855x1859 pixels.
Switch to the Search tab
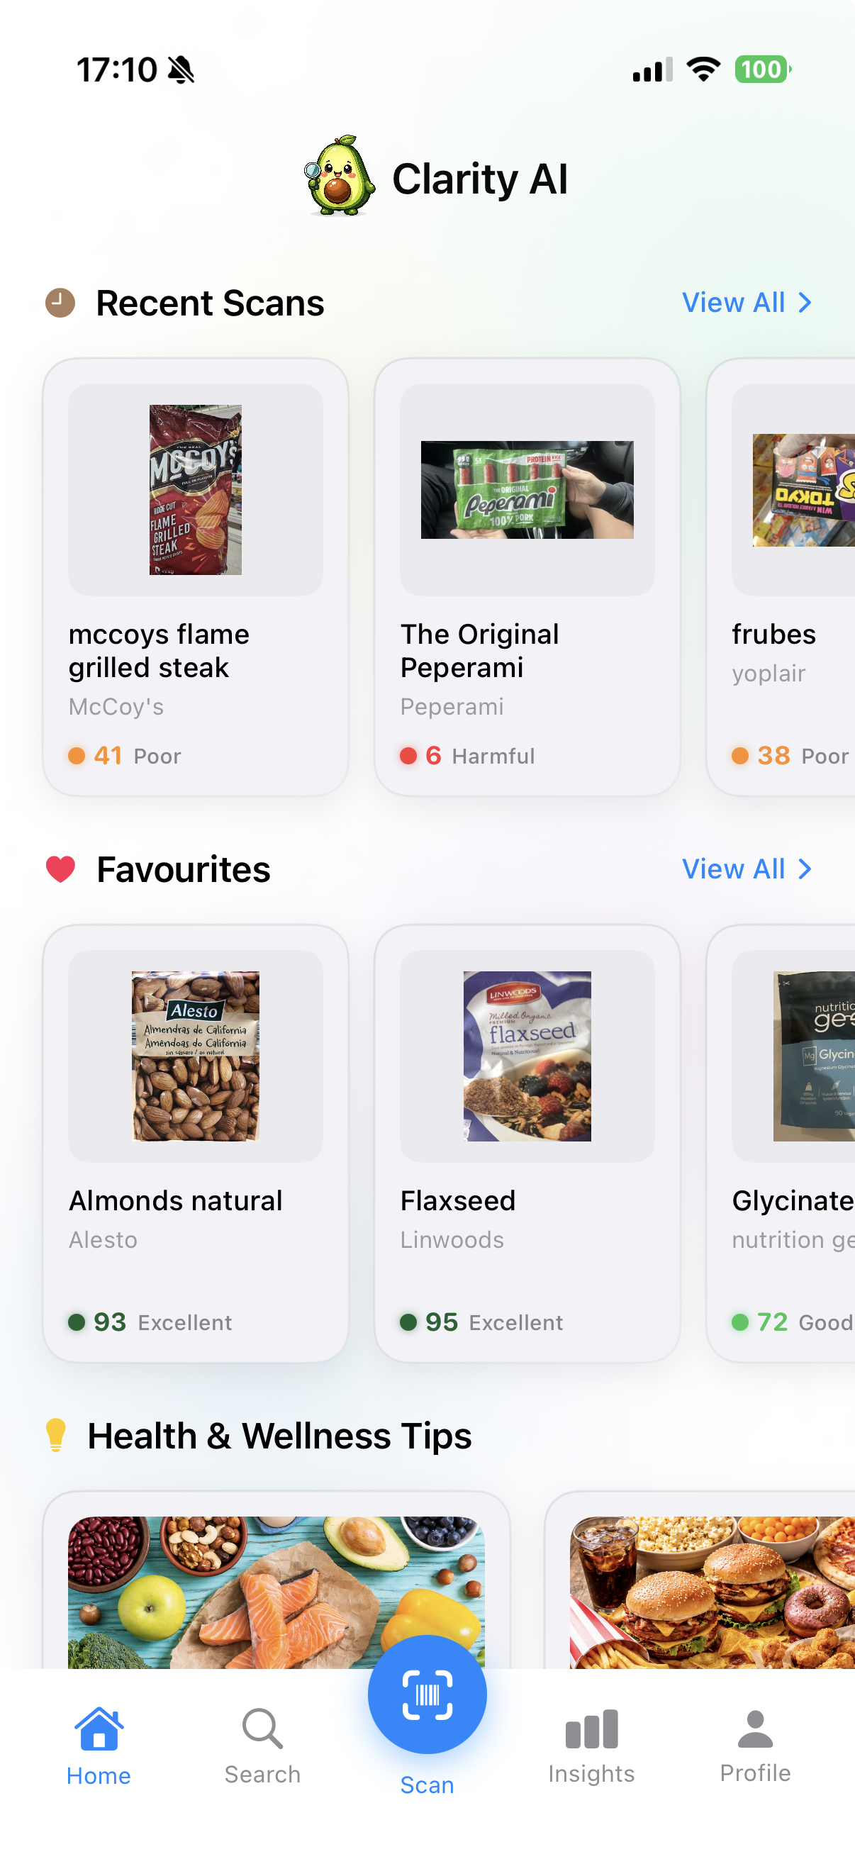[x=262, y=1746]
